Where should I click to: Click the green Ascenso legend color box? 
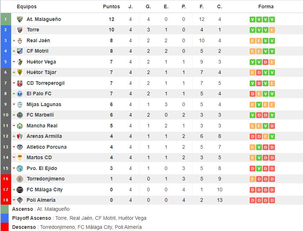click(x=5, y=209)
